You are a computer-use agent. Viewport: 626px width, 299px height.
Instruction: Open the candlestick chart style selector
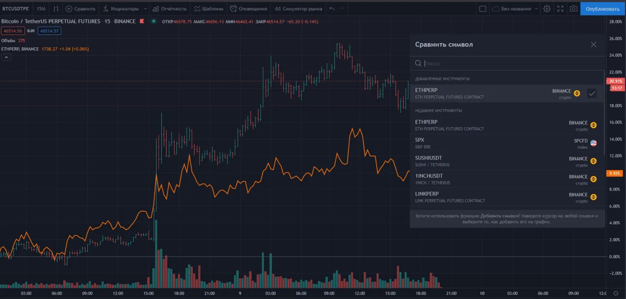coord(56,9)
